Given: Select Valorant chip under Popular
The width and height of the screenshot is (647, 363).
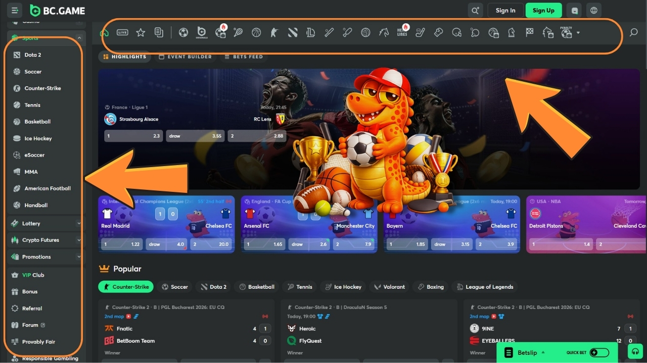Looking at the screenshot, I should (x=389, y=287).
